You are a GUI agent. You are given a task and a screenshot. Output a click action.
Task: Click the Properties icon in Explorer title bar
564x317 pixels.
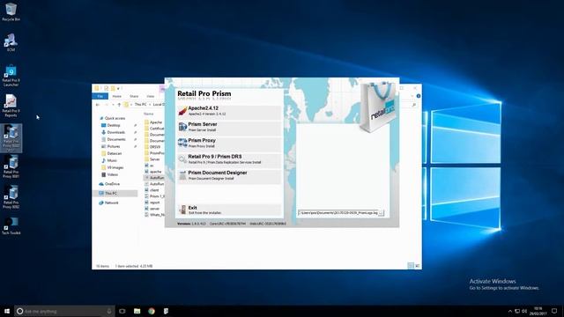[106, 88]
